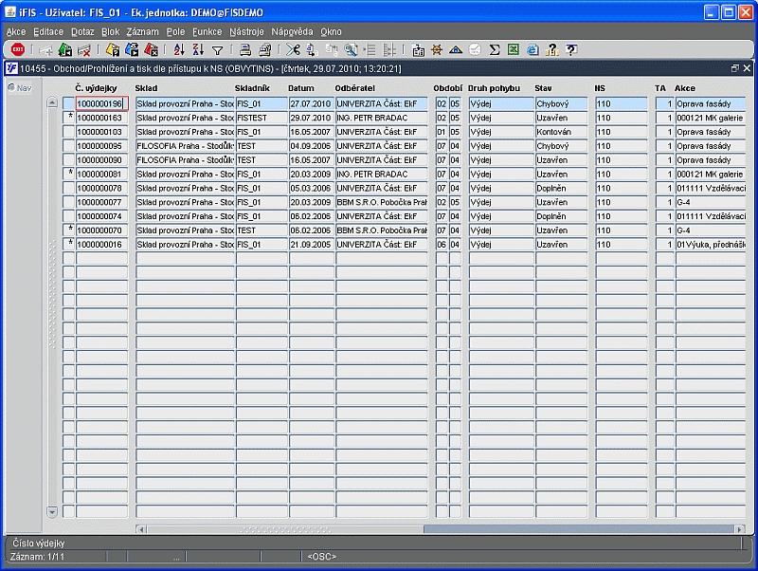Click the scroll down arrow beside records
This screenshot has height=571, width=758.
52,511
